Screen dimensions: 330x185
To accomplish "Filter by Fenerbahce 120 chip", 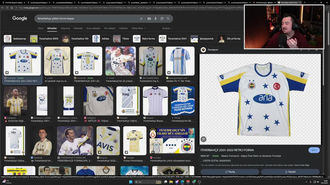I will 76,39.
